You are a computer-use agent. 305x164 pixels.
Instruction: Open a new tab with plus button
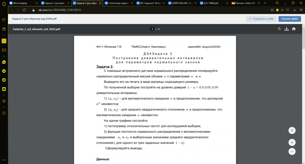point(265,3)
